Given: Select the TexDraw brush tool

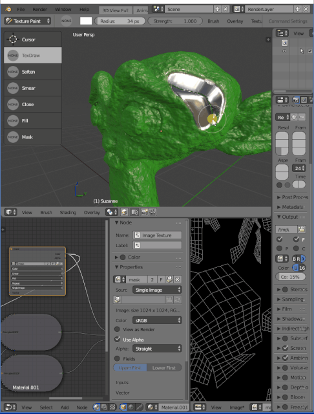Looking at the screenshot, I should point(33,56).
